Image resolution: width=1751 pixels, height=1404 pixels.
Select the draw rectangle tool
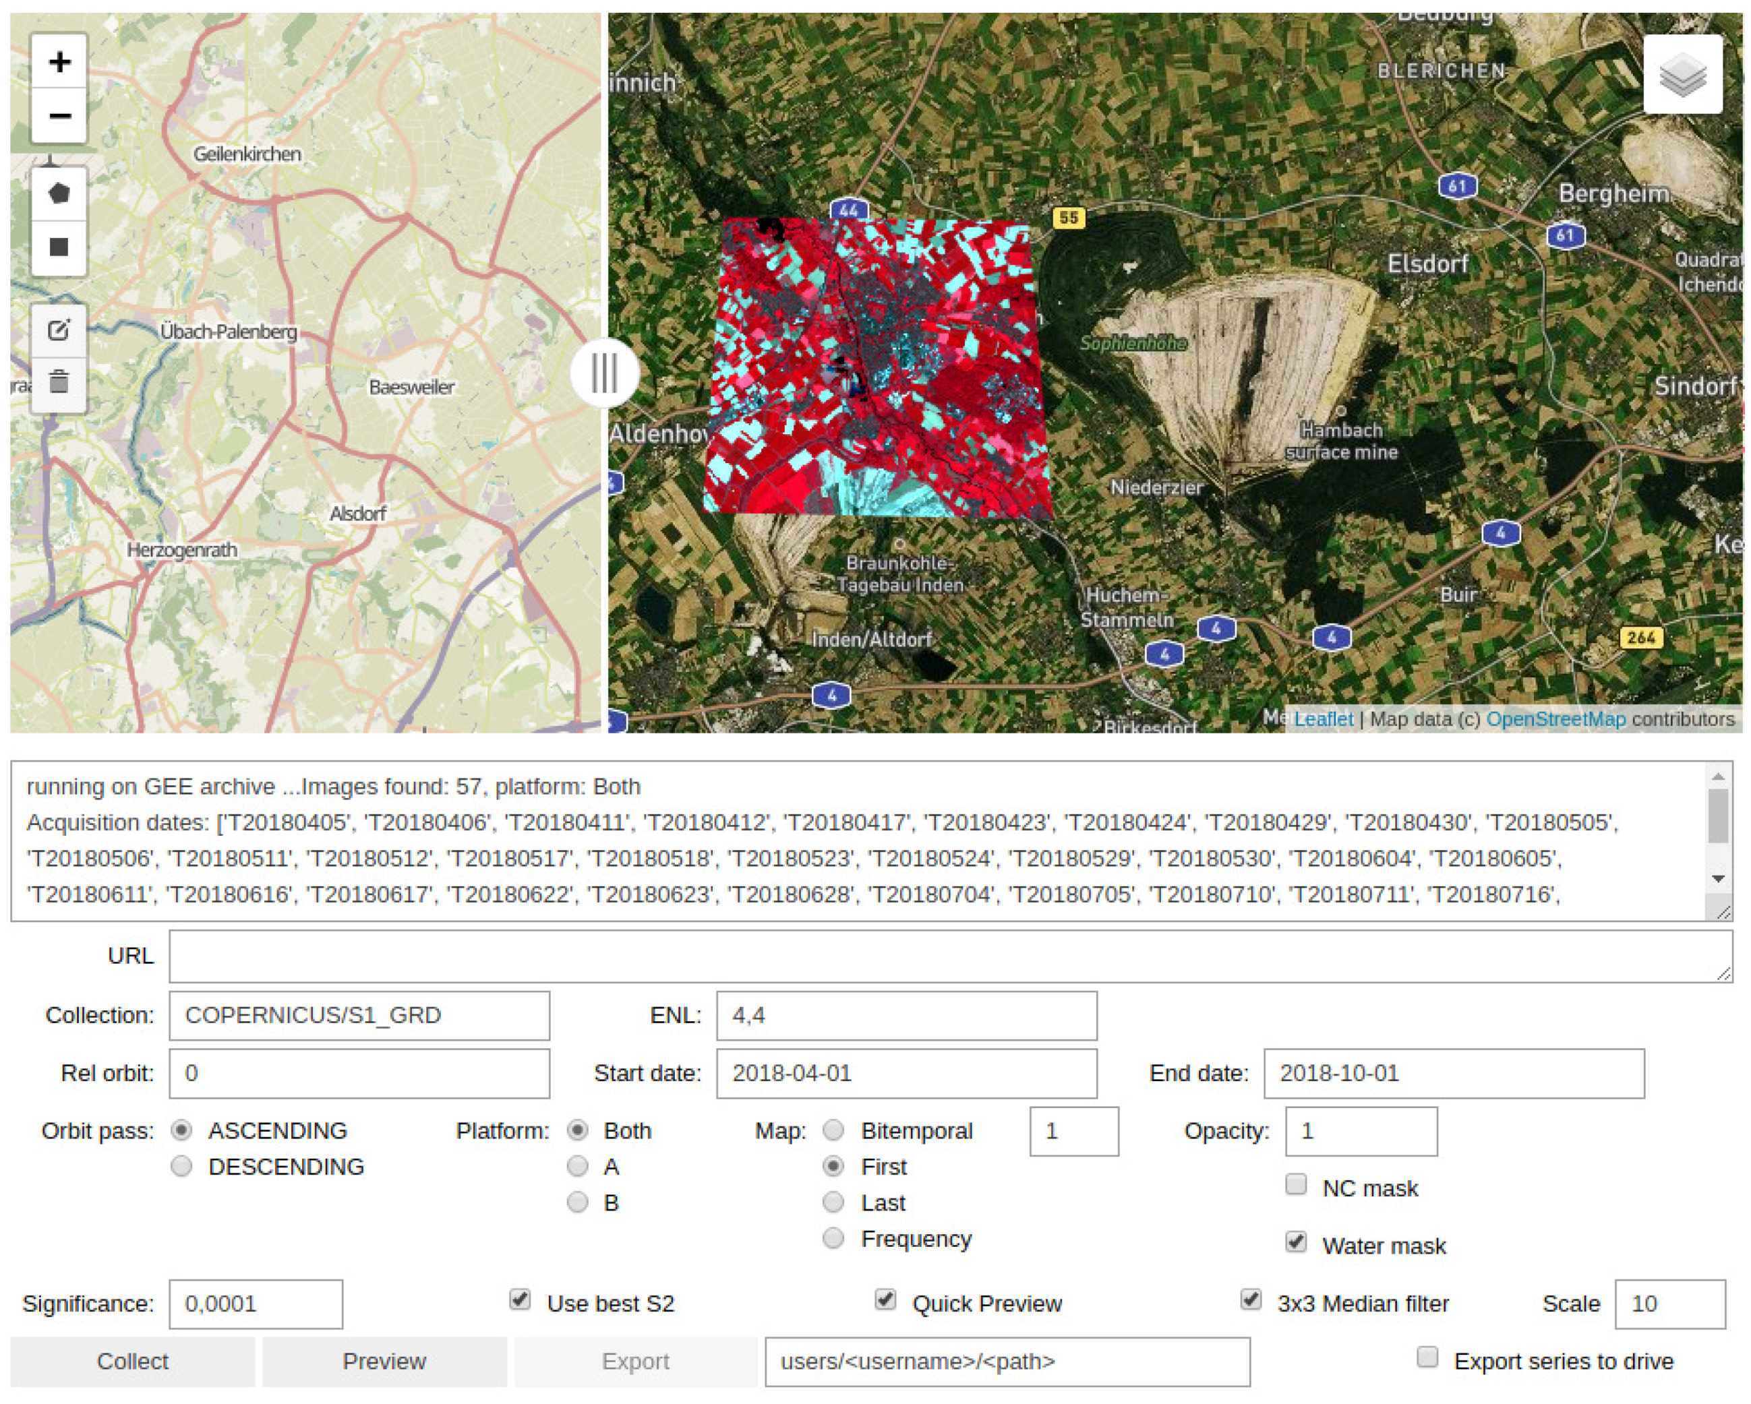coord(59,247)
